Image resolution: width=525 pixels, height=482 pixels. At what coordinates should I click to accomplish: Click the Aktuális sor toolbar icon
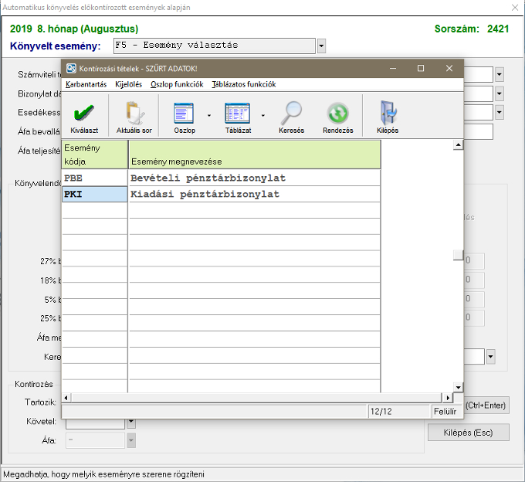point(134,114)
